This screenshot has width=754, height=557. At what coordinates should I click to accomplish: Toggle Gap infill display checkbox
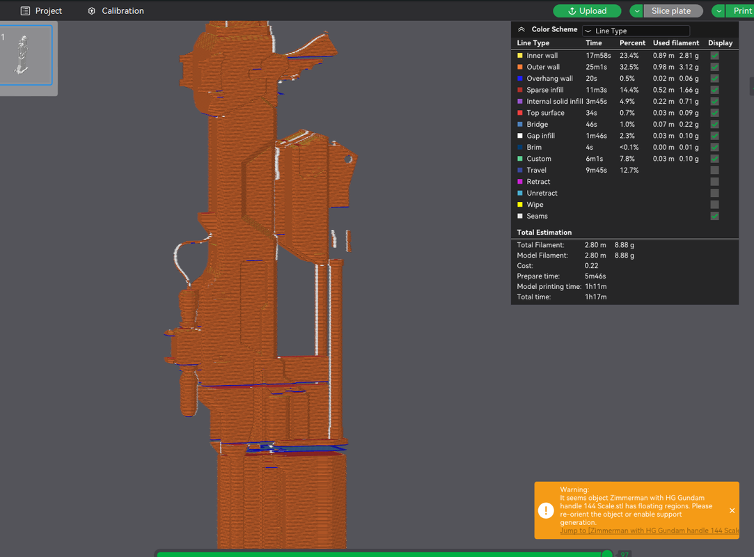[x=714, y=136]
